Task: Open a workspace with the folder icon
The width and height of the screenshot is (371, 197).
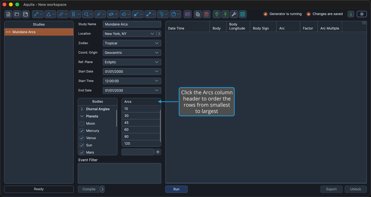Action: click(17, 14)
